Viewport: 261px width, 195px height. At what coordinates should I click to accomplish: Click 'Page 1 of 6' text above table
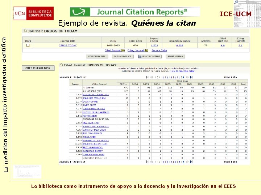pyautogui.click(x=231, y=77)
